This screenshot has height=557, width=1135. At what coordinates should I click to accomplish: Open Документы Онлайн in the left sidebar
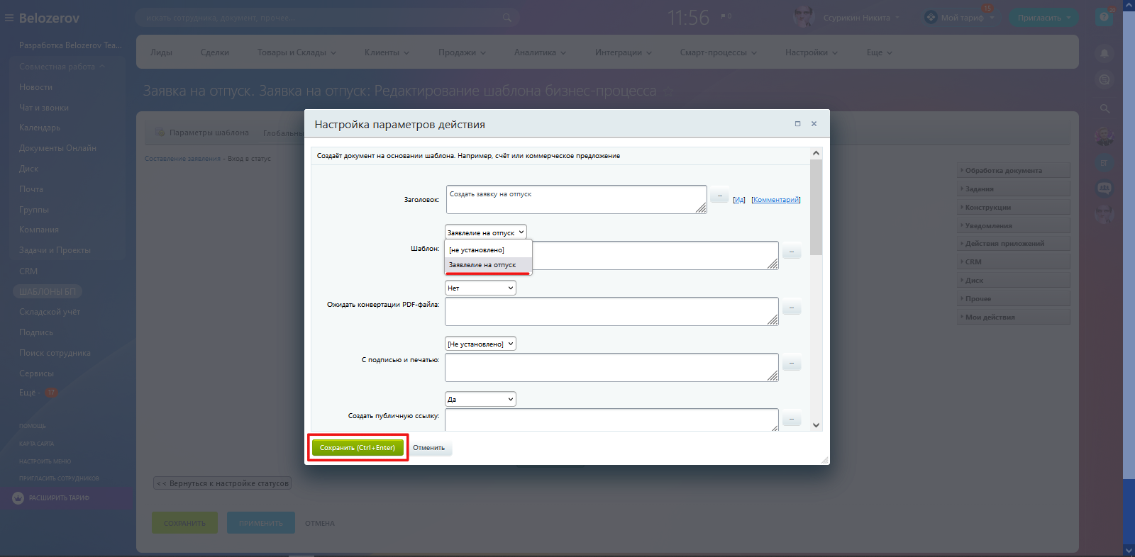point(57,148)
